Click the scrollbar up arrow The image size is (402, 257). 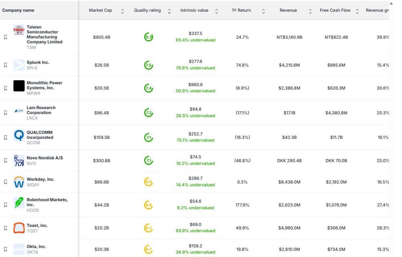(391, 4)
